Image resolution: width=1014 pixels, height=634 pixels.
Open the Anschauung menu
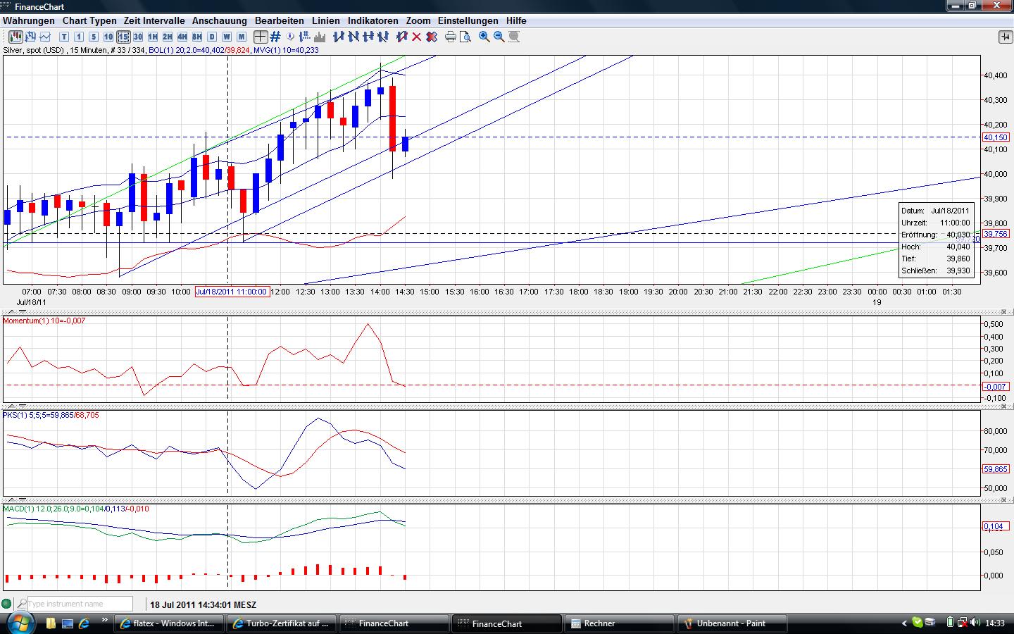tap(220, 20)
